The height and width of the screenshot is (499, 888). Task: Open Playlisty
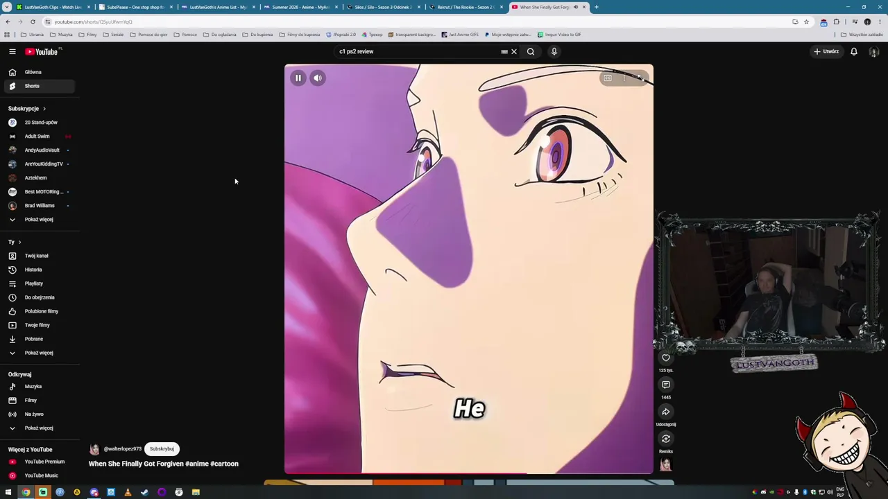tap(39, 283)
